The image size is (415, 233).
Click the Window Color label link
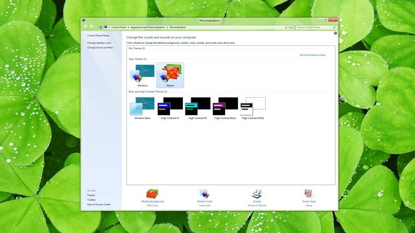coord(205,201)
